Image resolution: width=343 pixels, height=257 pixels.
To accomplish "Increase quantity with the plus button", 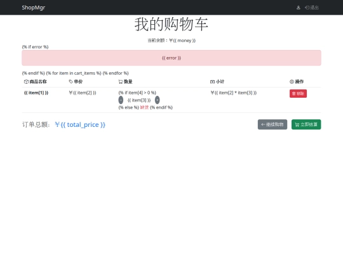I will point(158,100).
